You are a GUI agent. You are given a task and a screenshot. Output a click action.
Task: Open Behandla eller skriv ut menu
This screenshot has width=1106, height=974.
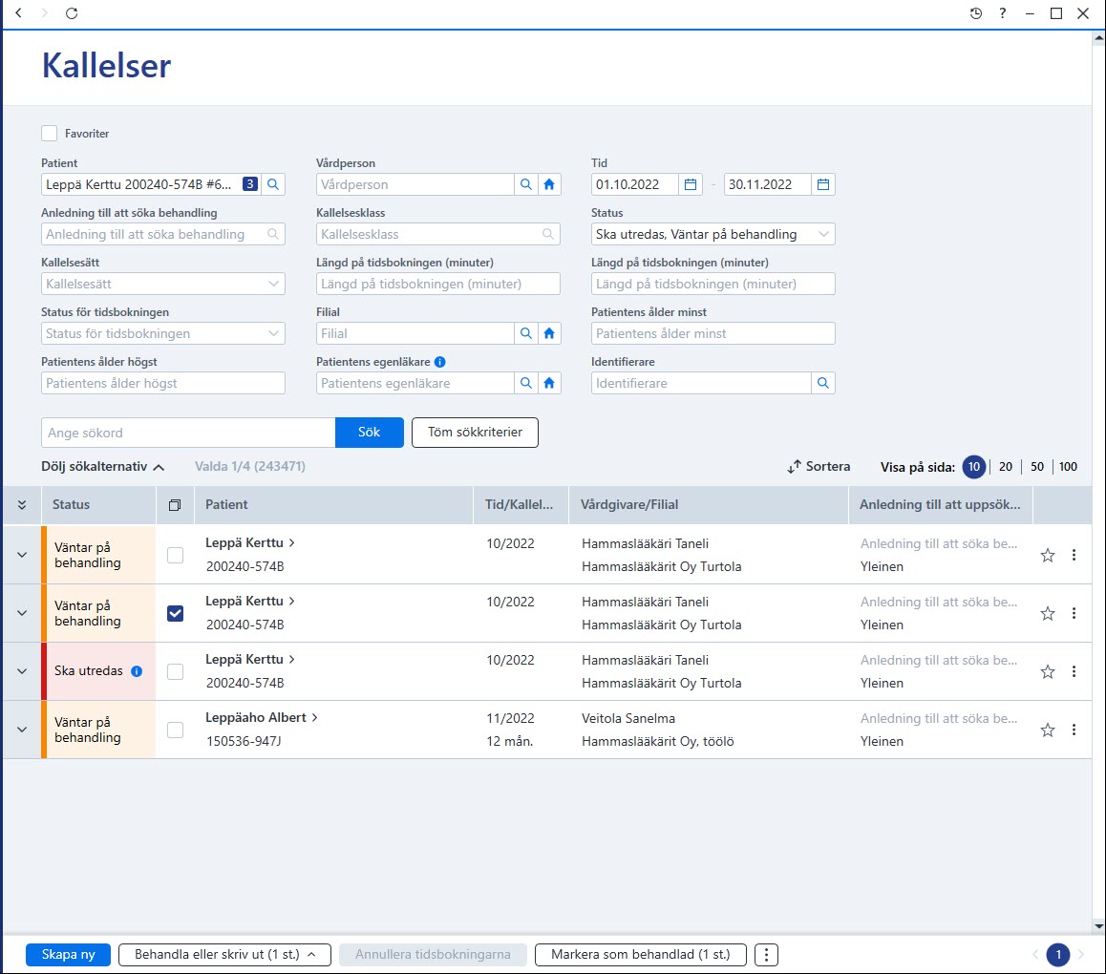click(x=224, y=954)
